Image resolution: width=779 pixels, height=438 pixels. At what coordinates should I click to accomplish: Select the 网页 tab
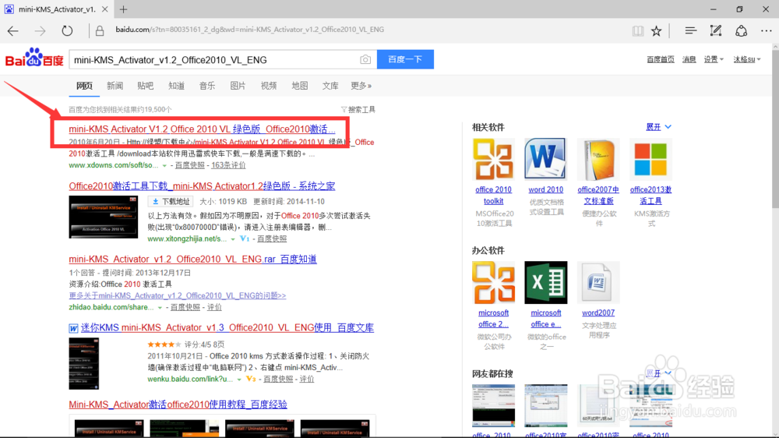[x=84, y=86]
